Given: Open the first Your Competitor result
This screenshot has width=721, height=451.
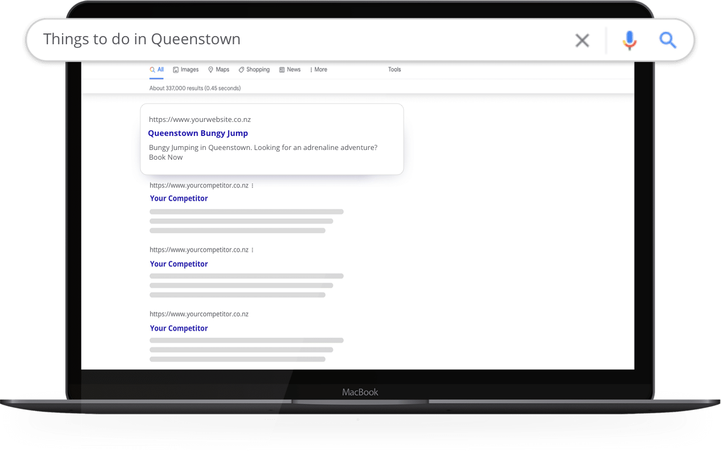Looking at the screenshot, I should pyautogui.click(x=179, y=199).
